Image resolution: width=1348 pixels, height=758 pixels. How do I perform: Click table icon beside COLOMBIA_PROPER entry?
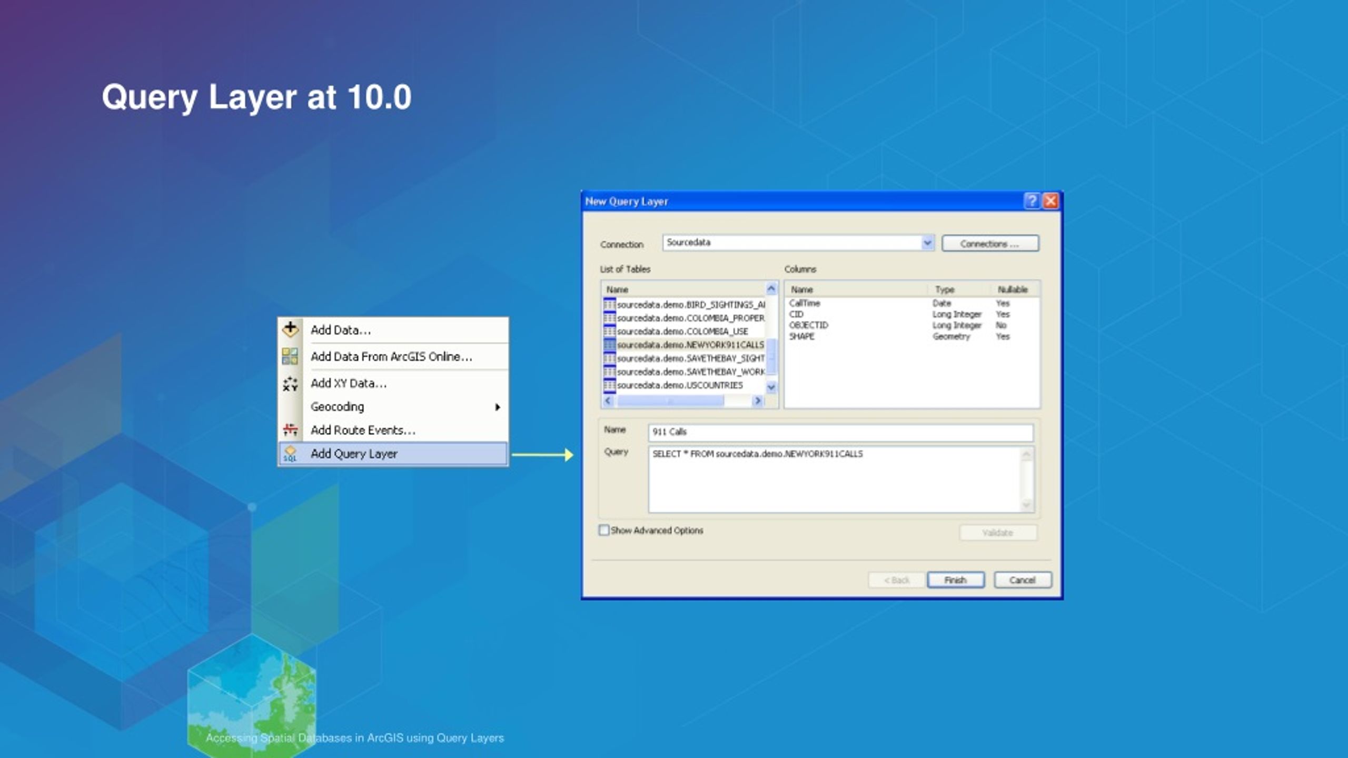click(609, 318)
